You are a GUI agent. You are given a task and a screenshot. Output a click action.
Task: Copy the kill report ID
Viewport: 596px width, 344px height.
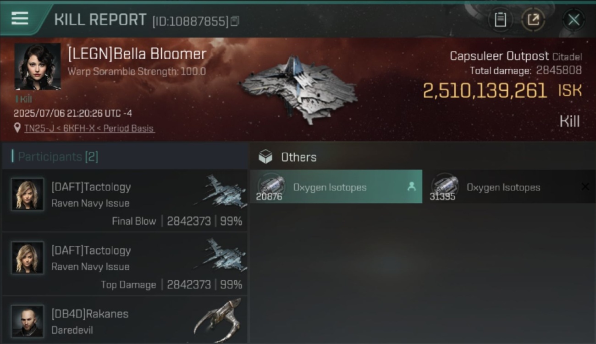click(x=235, y=21)
